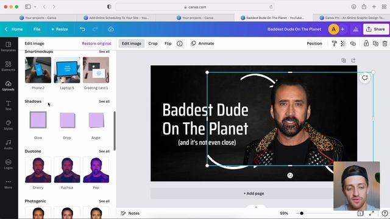Click the add page icon above canvas

pos(353,60)
